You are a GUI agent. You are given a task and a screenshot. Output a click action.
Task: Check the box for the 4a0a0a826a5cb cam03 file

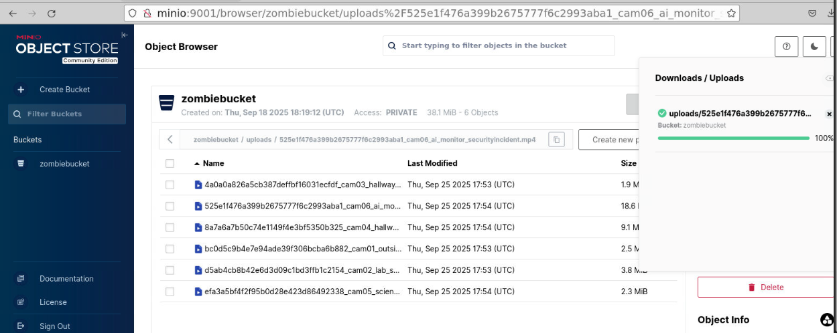pos(170,185)
